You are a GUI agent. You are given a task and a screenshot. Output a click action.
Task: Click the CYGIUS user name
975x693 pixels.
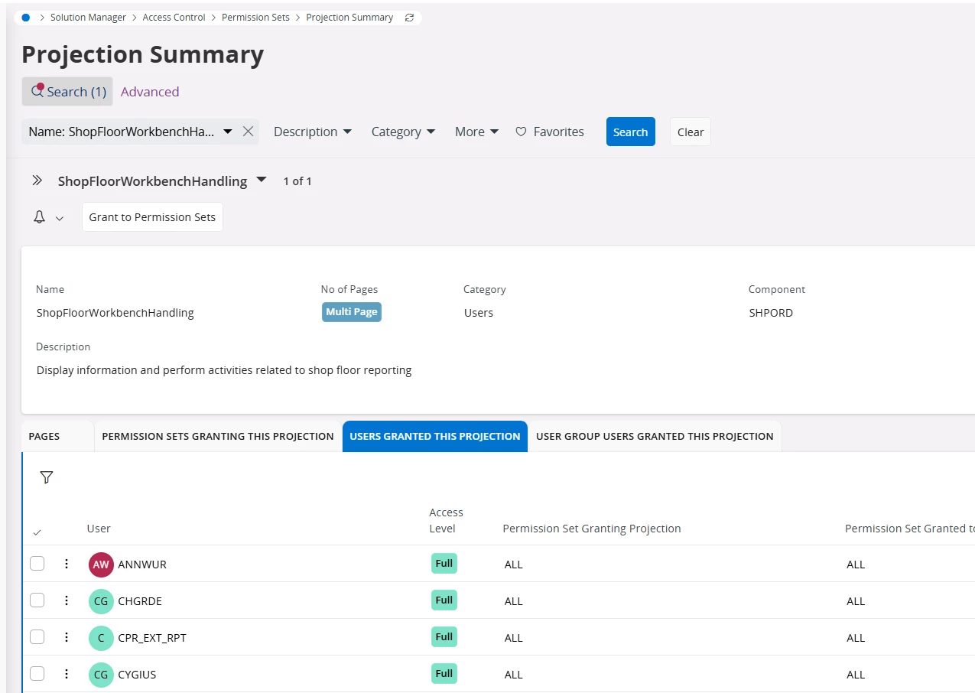tap(138, 675)
